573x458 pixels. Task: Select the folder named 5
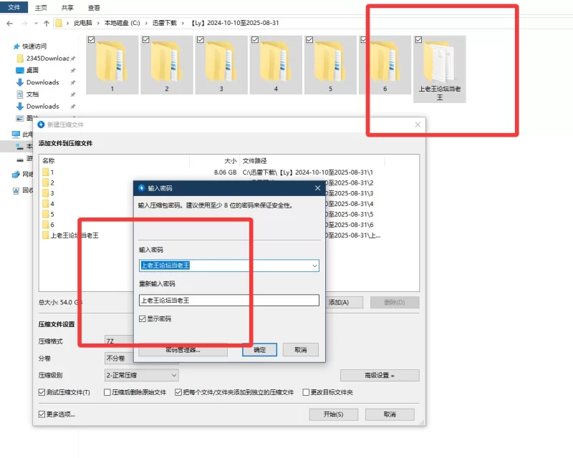(330, 66)
